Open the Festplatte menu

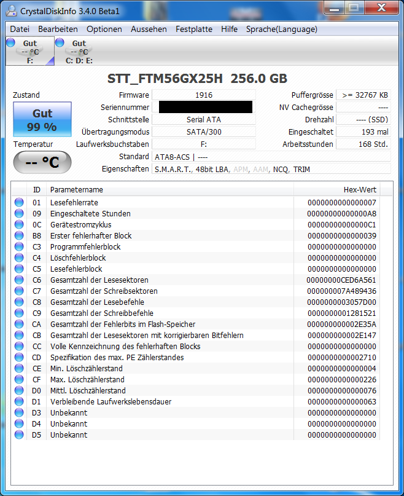[x=194, y=29]
